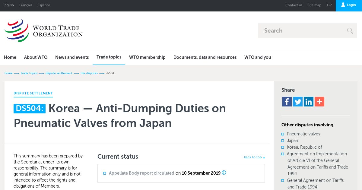
Task: Open the WTO and you menu
Action: click(x=258, y=57)
